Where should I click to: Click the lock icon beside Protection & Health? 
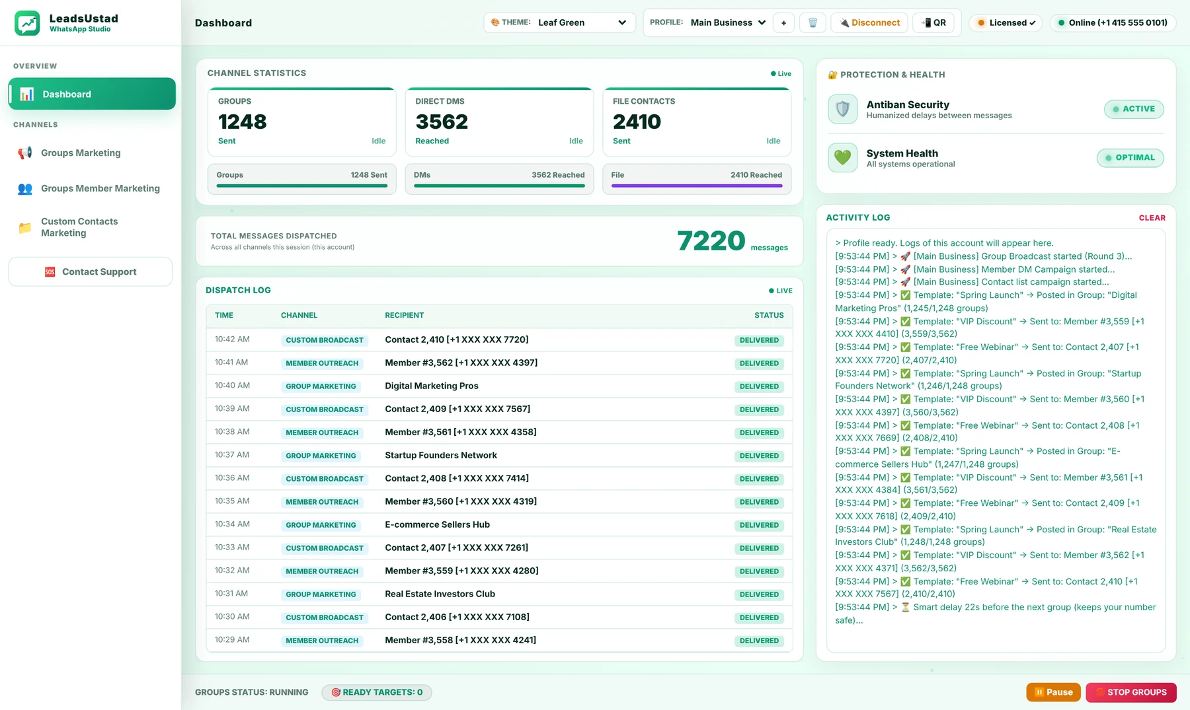pos(832,75)
